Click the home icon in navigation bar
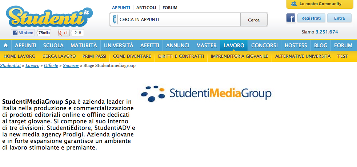This screenshot has width=357, height=167. coord(6,45)
